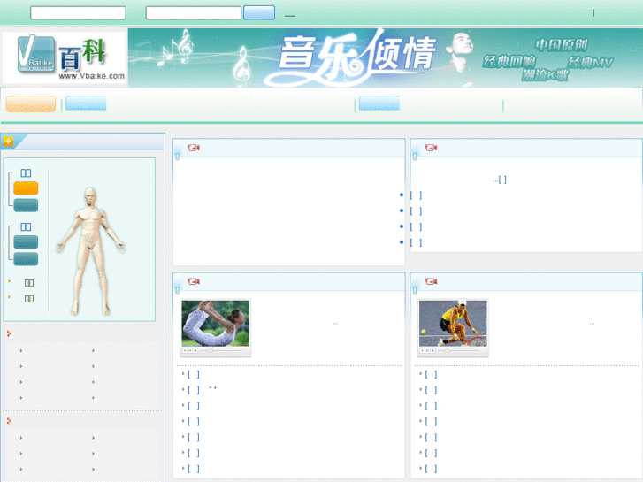Click the lowest teal button beside the body figure
This screenshot has height=482, width=643.
click(26, 259)
